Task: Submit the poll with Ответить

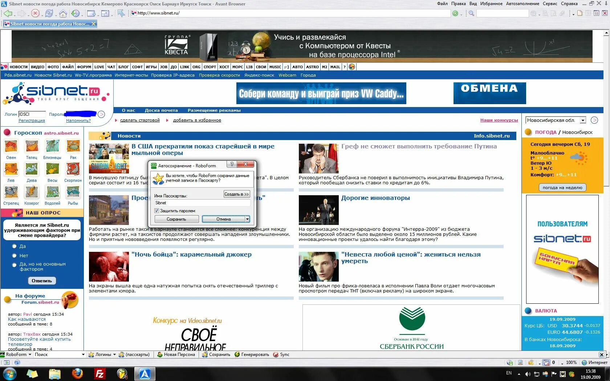Action: [42, 281]
